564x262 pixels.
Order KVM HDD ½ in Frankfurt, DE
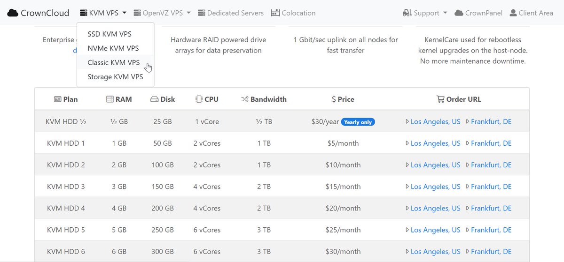pos(491,122)
